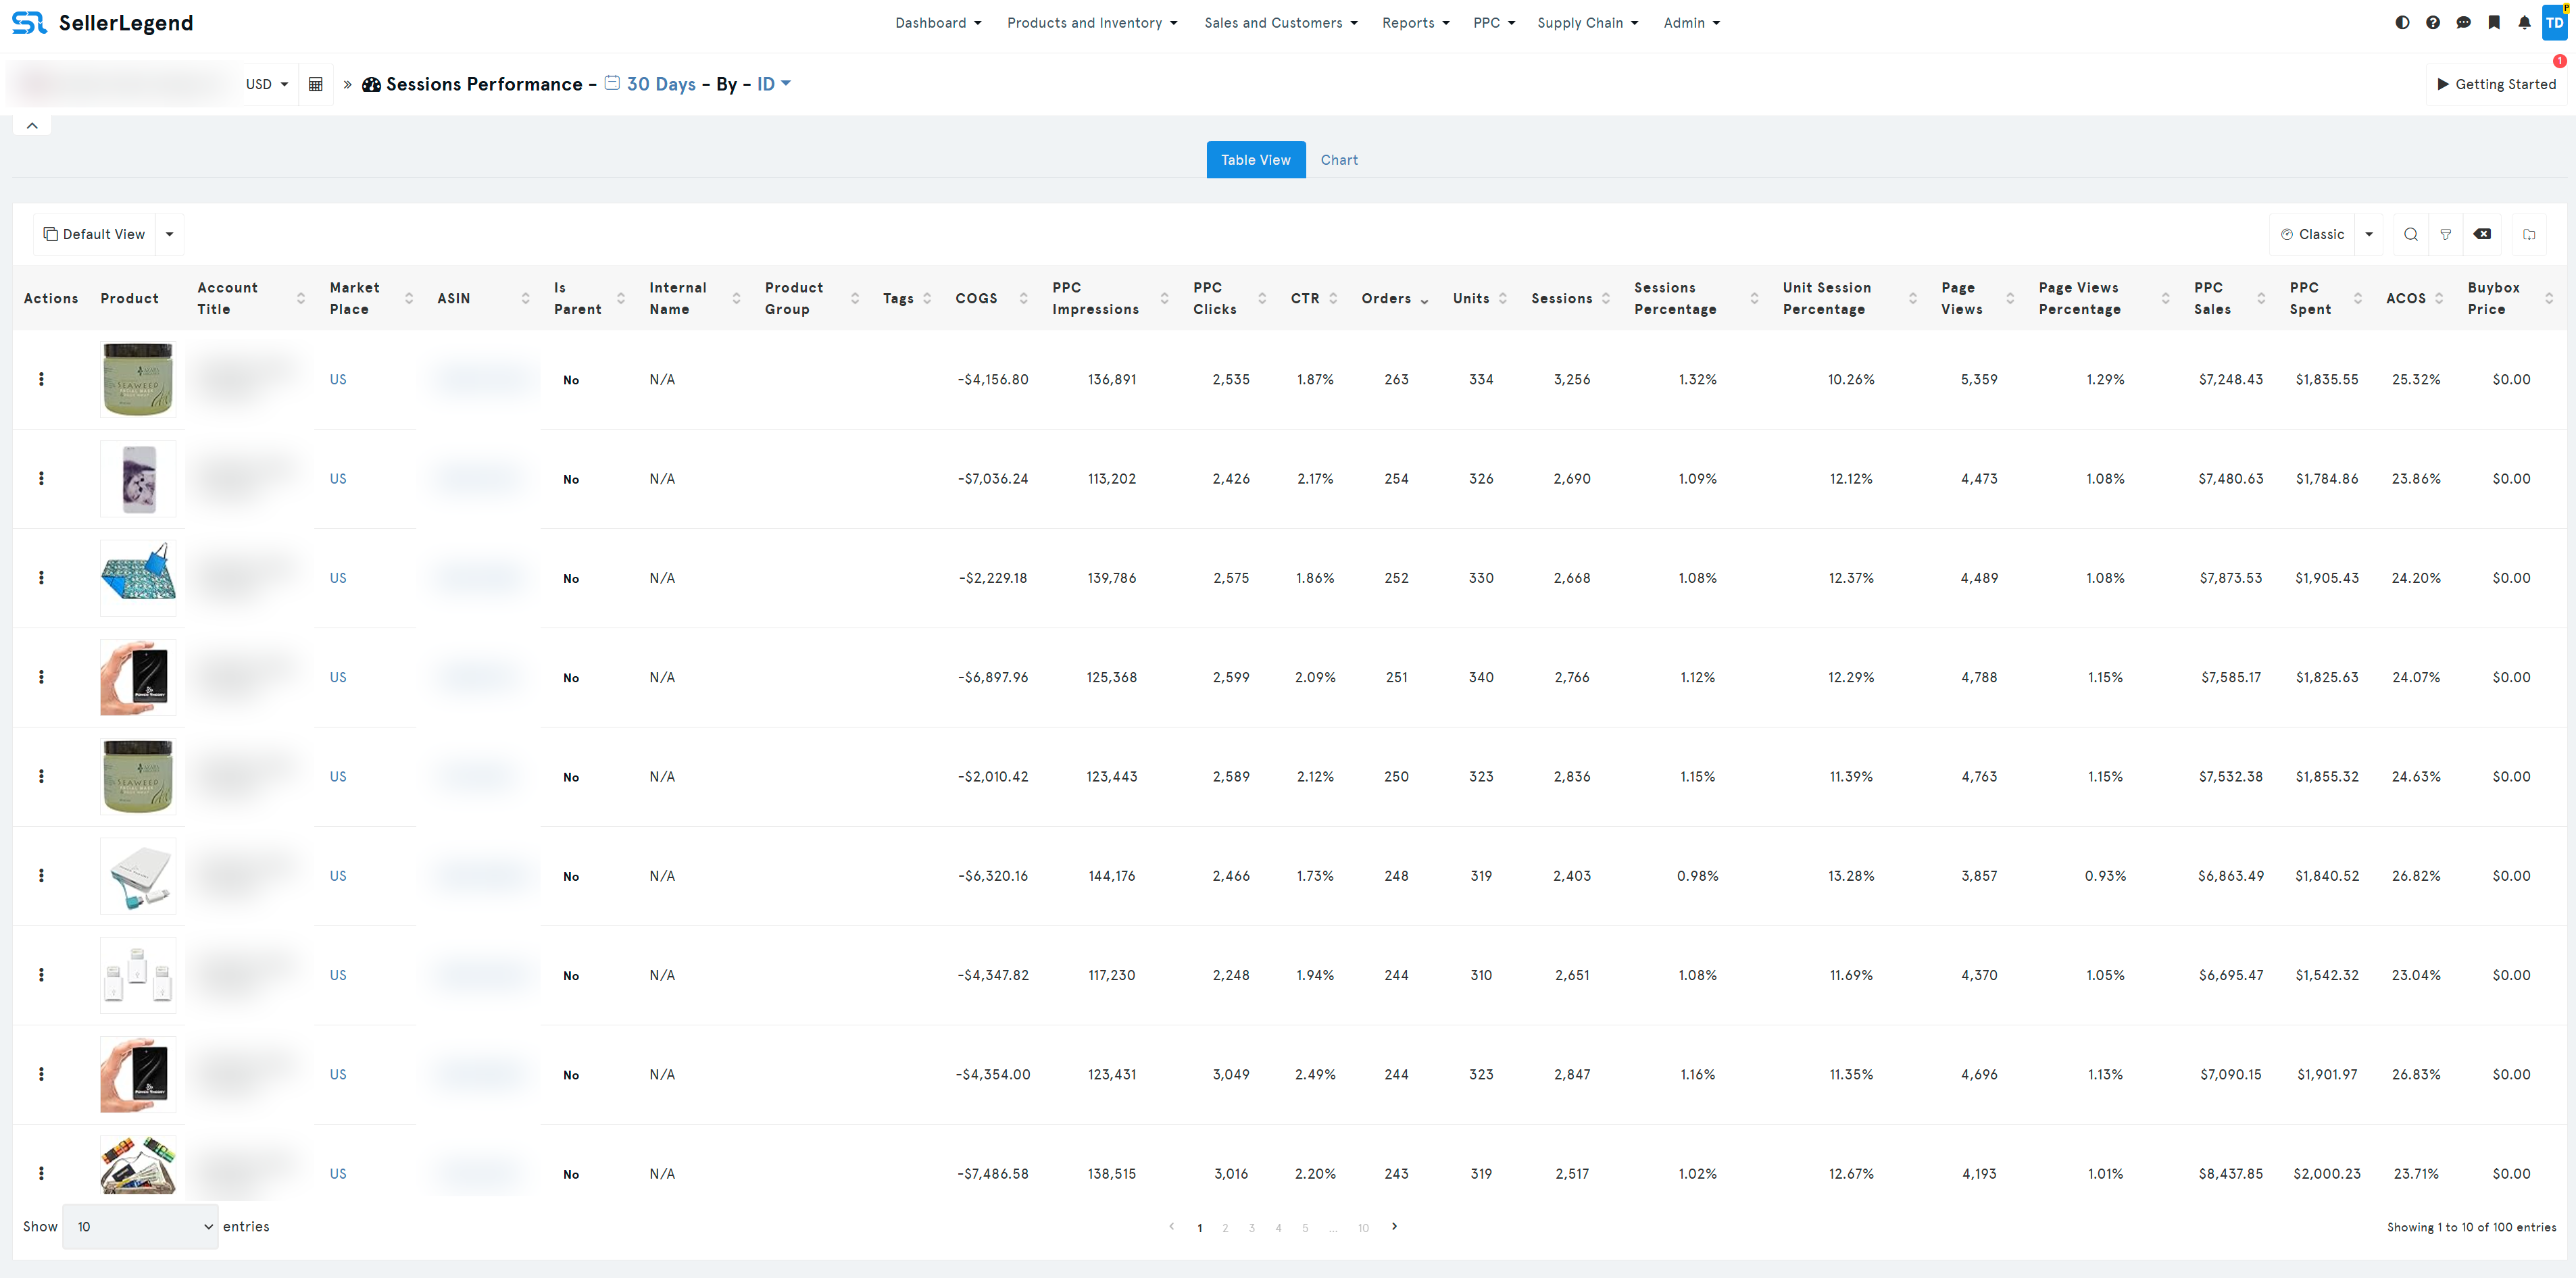Click the export download folder icon
The width and height of the screenshot is (2576, 1278).
(x=2529, y=234)
